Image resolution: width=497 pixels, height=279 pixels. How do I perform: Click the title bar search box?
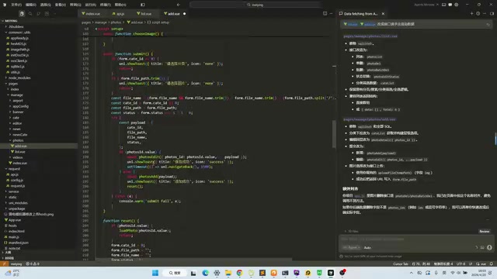click(255, 5)
